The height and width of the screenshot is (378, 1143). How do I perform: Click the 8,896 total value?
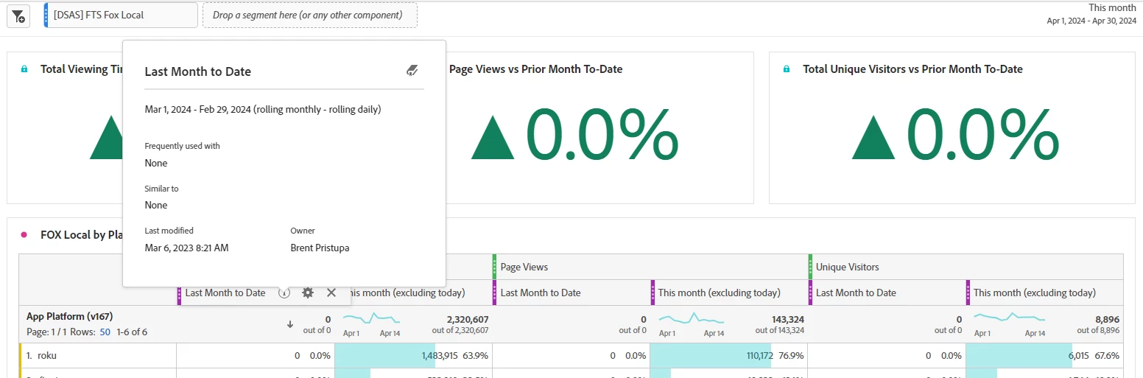click(1106, 319)
